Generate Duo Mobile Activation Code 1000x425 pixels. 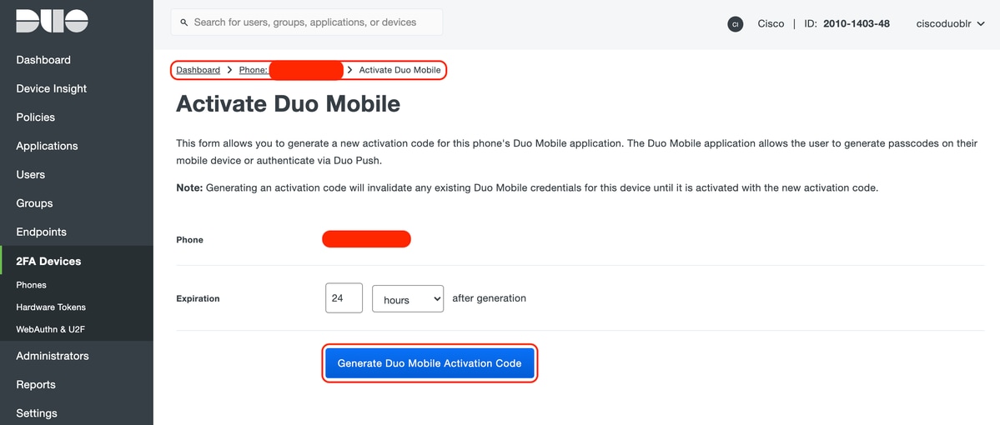tap(430, 363)
